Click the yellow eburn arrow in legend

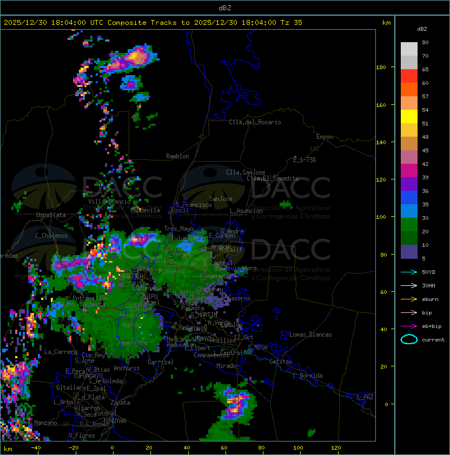pos(409,299)
